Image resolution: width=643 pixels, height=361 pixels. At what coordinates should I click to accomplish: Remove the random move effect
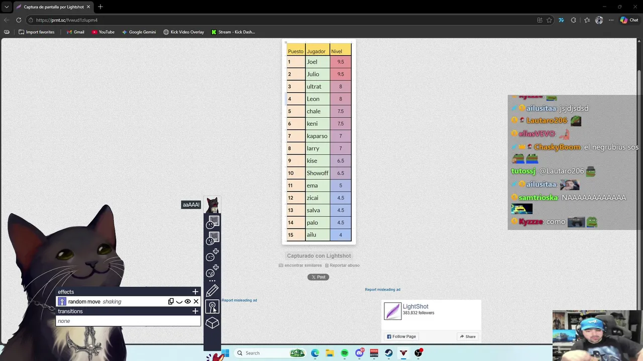(196, 301)
